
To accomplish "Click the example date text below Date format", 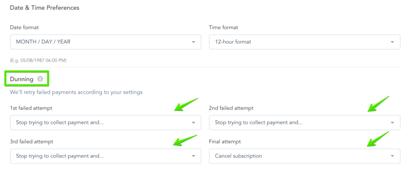I will click(x=38, y=60).
